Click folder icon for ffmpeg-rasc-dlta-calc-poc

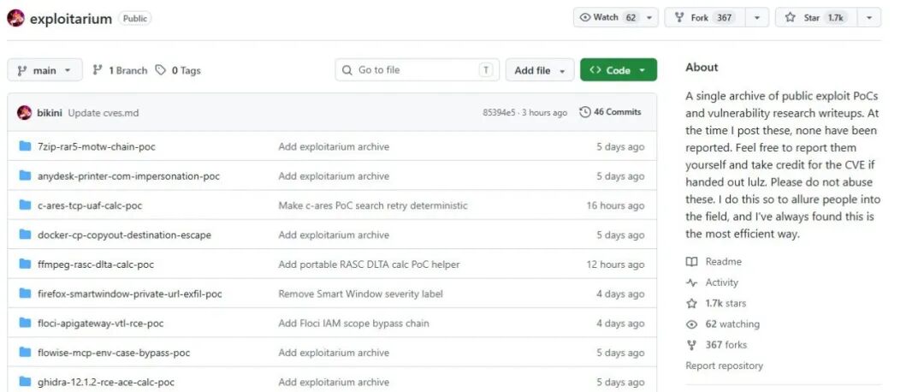25,264
